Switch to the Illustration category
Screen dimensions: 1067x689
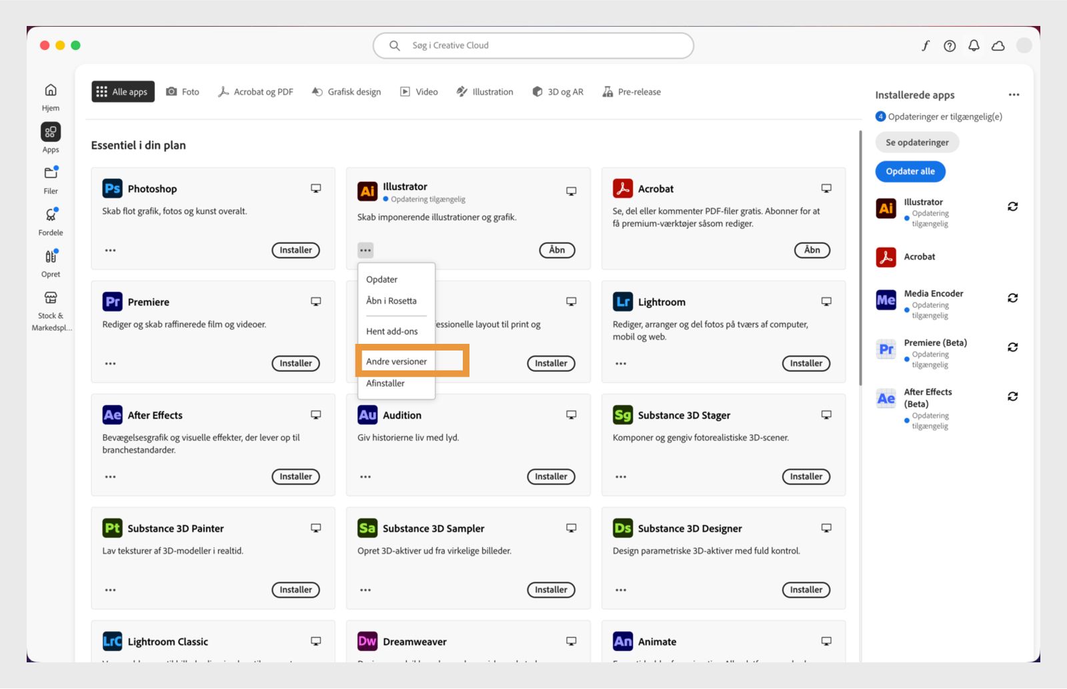pos(485,92)
